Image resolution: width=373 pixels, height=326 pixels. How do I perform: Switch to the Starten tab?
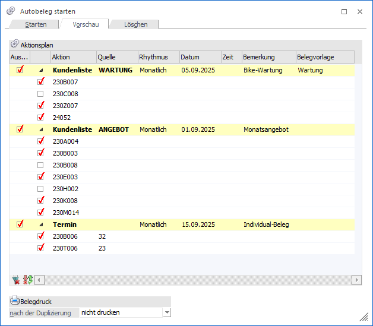point(36,24)
